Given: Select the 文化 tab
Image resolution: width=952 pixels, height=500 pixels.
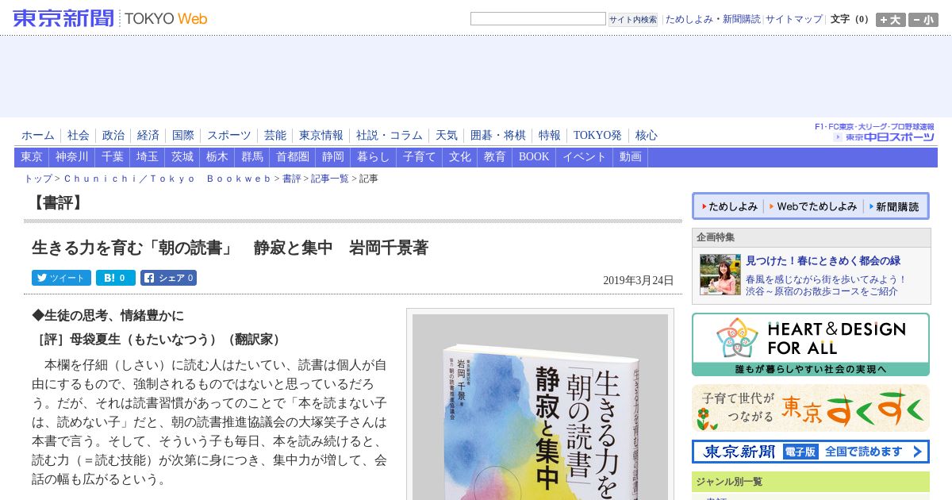Looking at the screenshot, I should coord(460,157).
